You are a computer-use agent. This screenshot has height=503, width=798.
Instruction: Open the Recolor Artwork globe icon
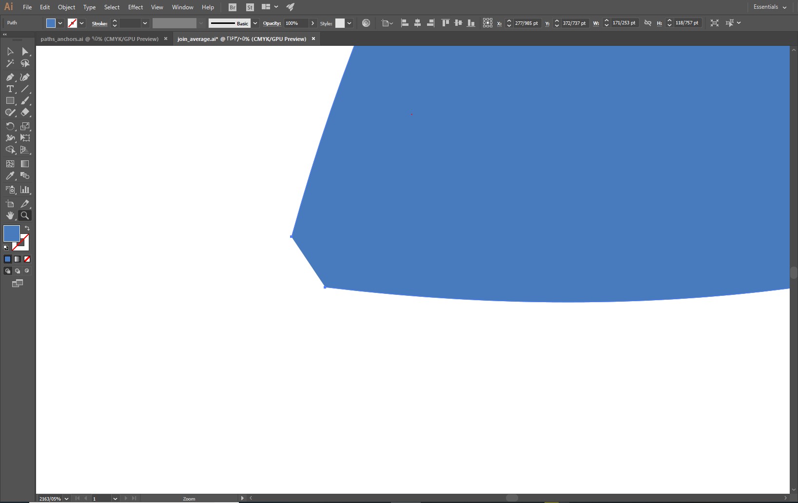[366, 23]
